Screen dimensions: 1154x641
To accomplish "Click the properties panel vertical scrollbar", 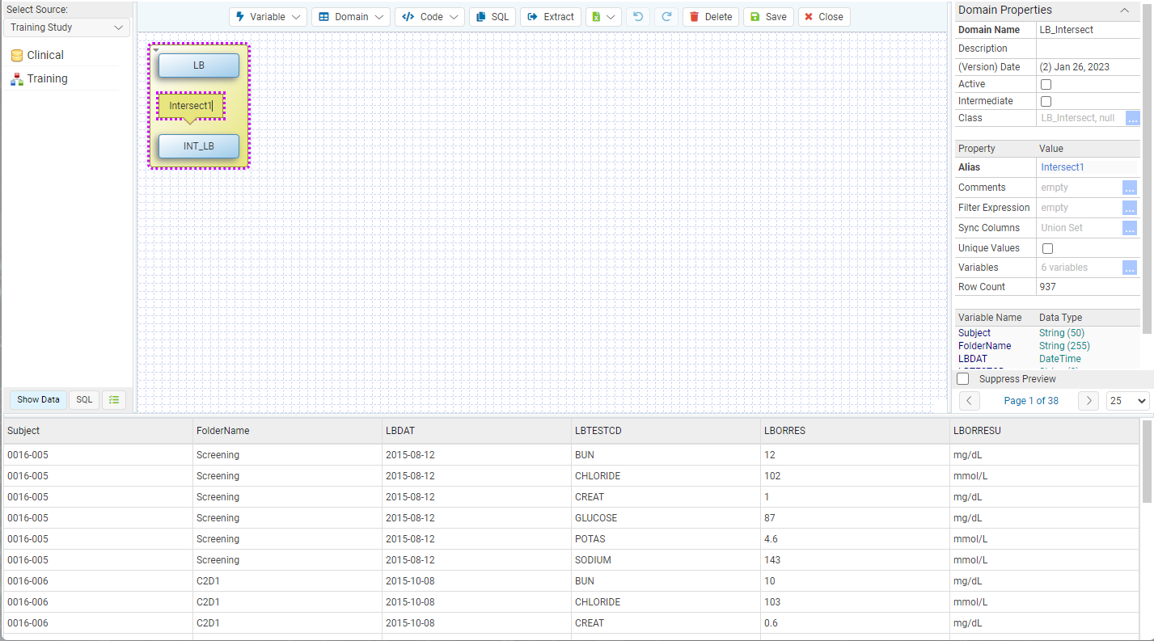I will (1147, 168).
